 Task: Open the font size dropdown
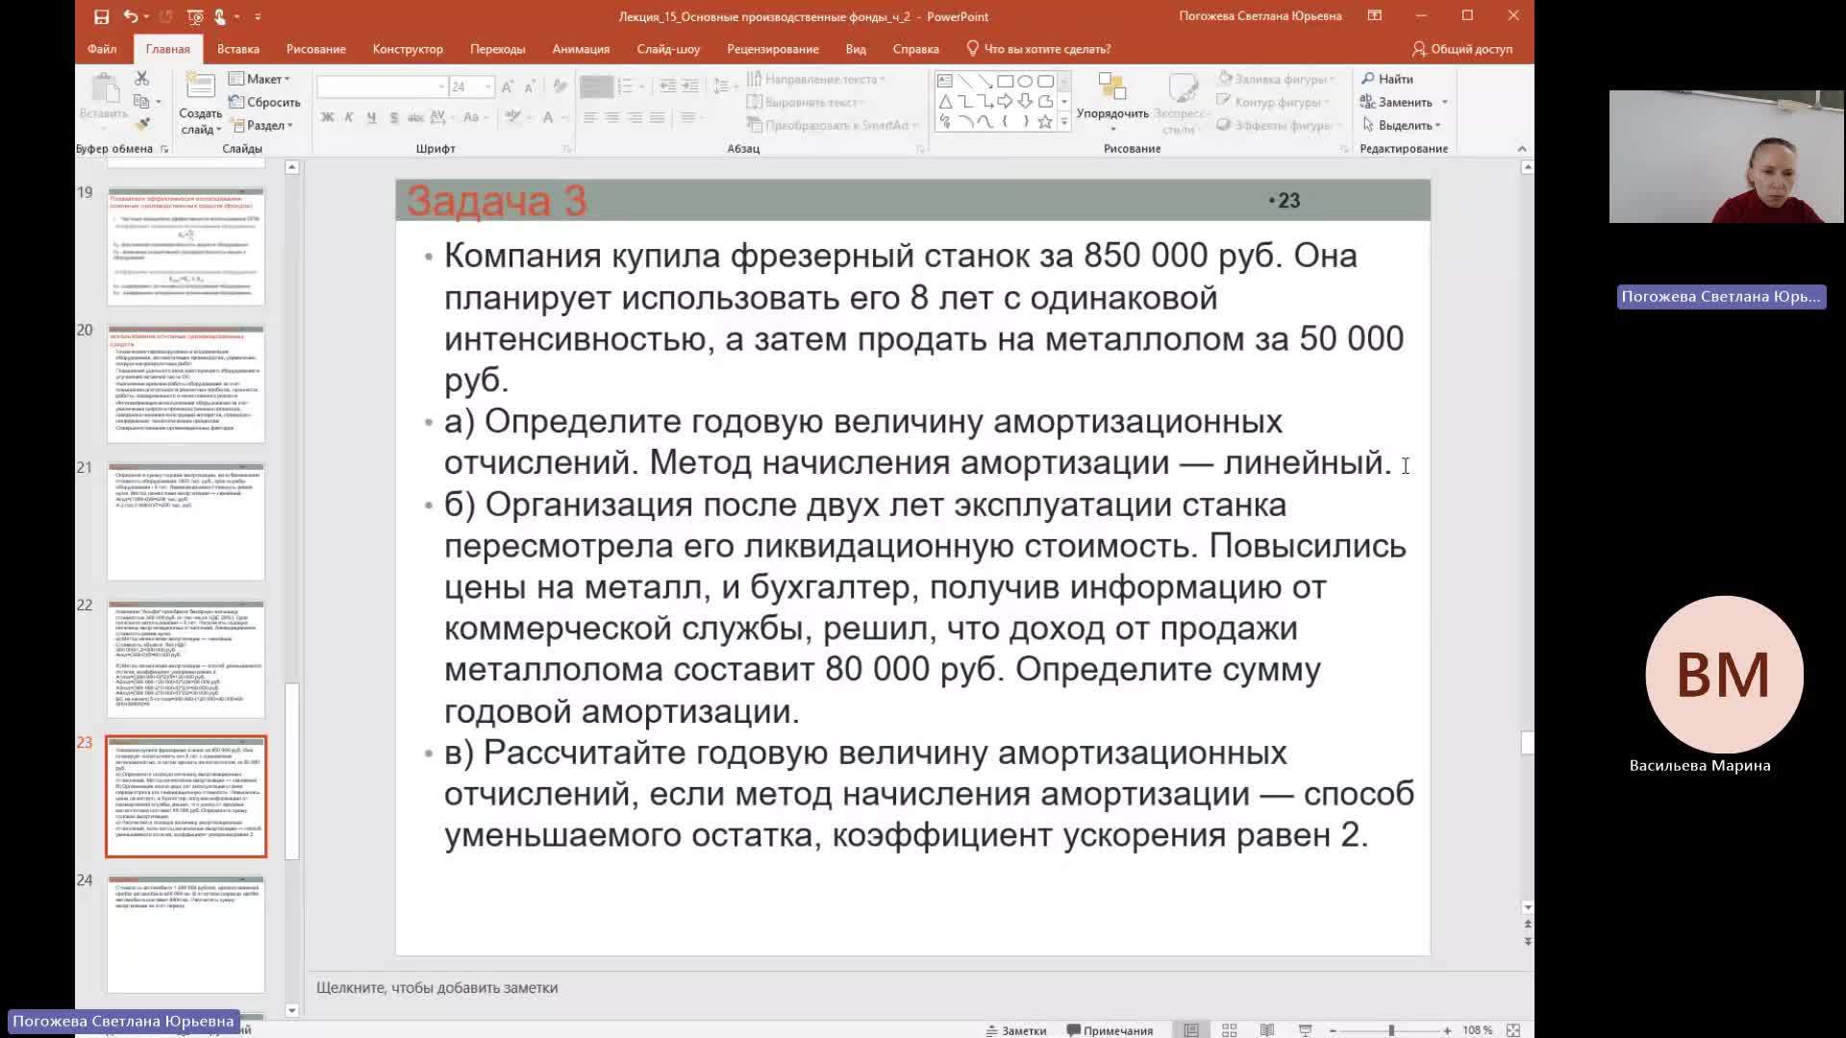tap(488, 86)
